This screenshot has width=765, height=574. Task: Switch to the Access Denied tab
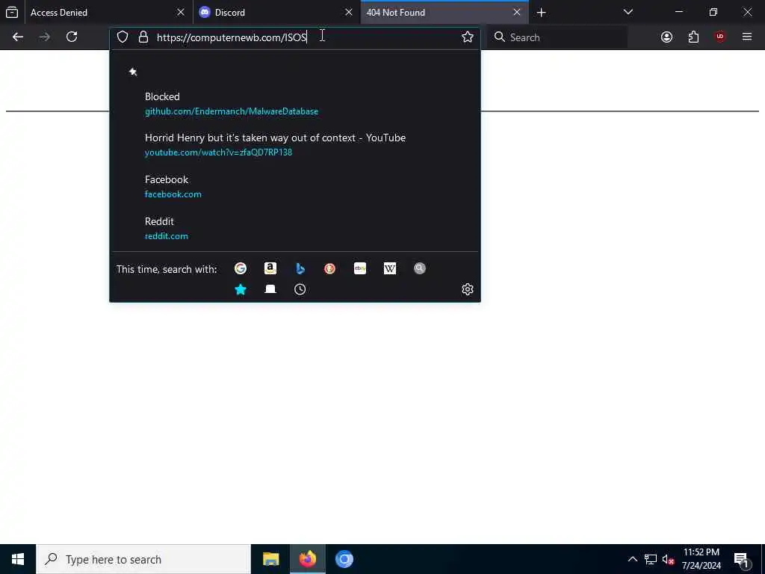108,13
